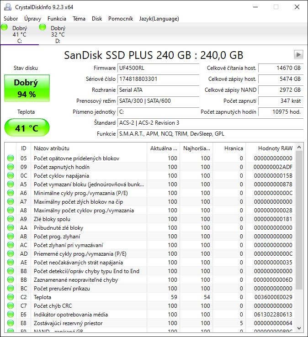Click total host writes value 5474 GB
Viewport: 308px width, 337px height.
[281, 79]
